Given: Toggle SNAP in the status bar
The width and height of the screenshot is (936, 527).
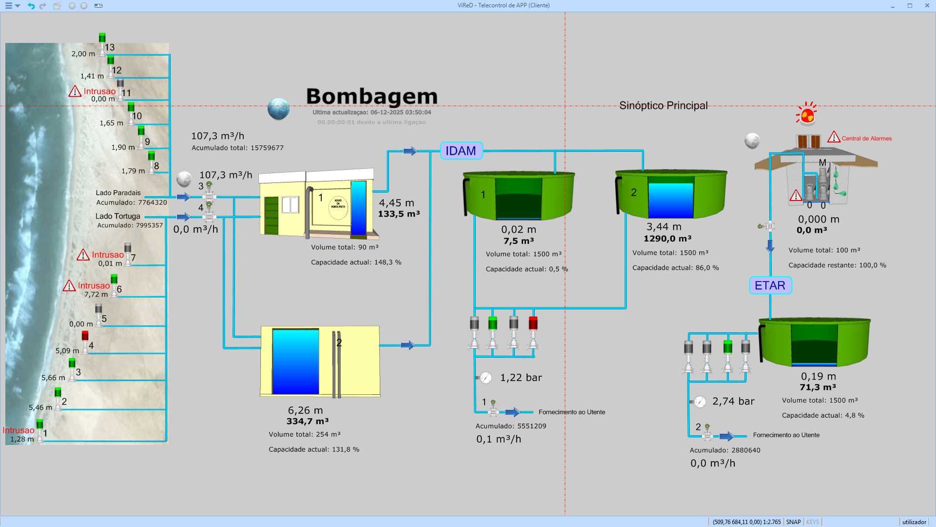Looking at the screenshot, I should click(x=793, y=522).
